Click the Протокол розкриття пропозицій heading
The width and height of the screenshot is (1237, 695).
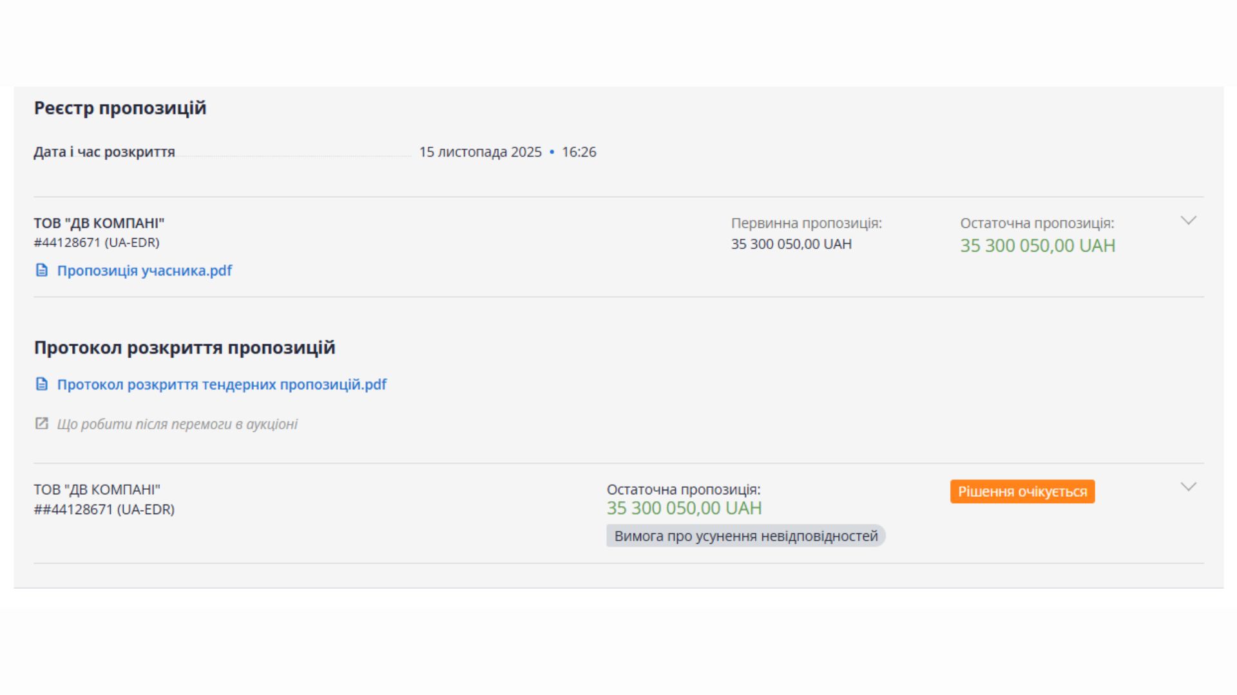[x=184, y=347]
